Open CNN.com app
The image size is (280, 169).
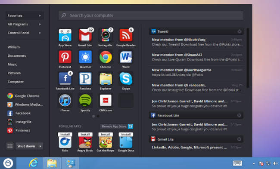click(x=106, y=100)
